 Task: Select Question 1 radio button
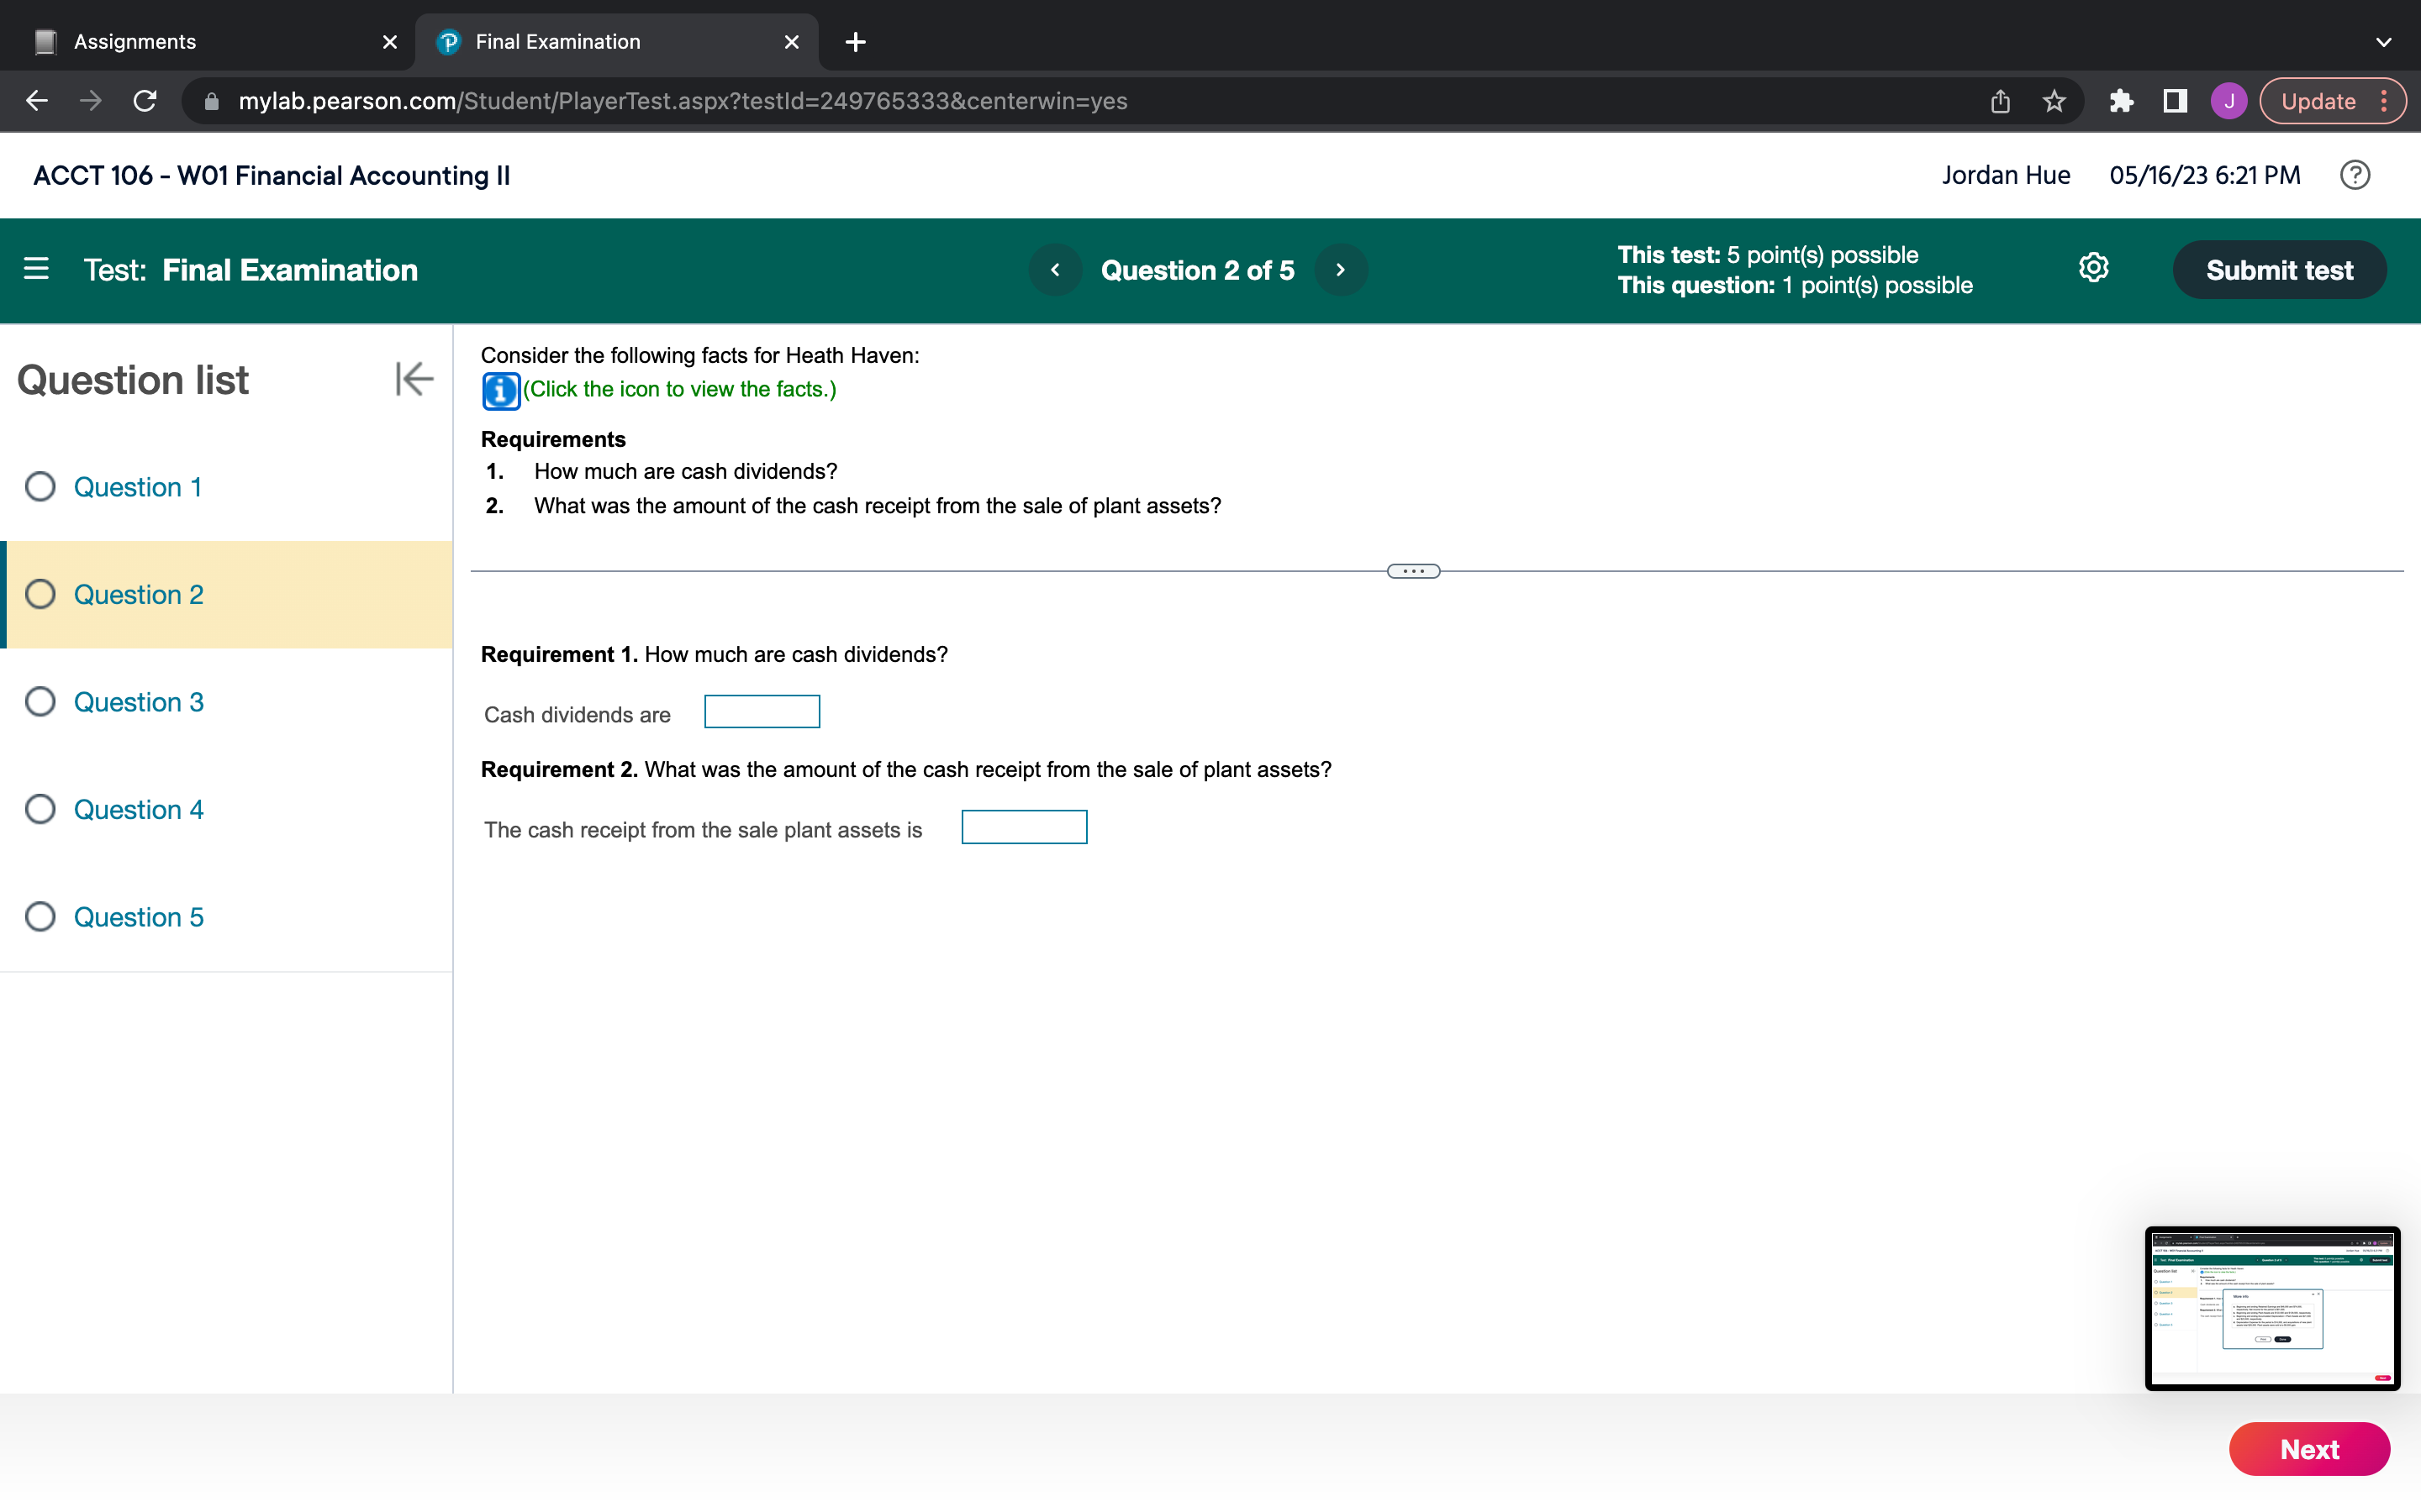coord(39,486)
